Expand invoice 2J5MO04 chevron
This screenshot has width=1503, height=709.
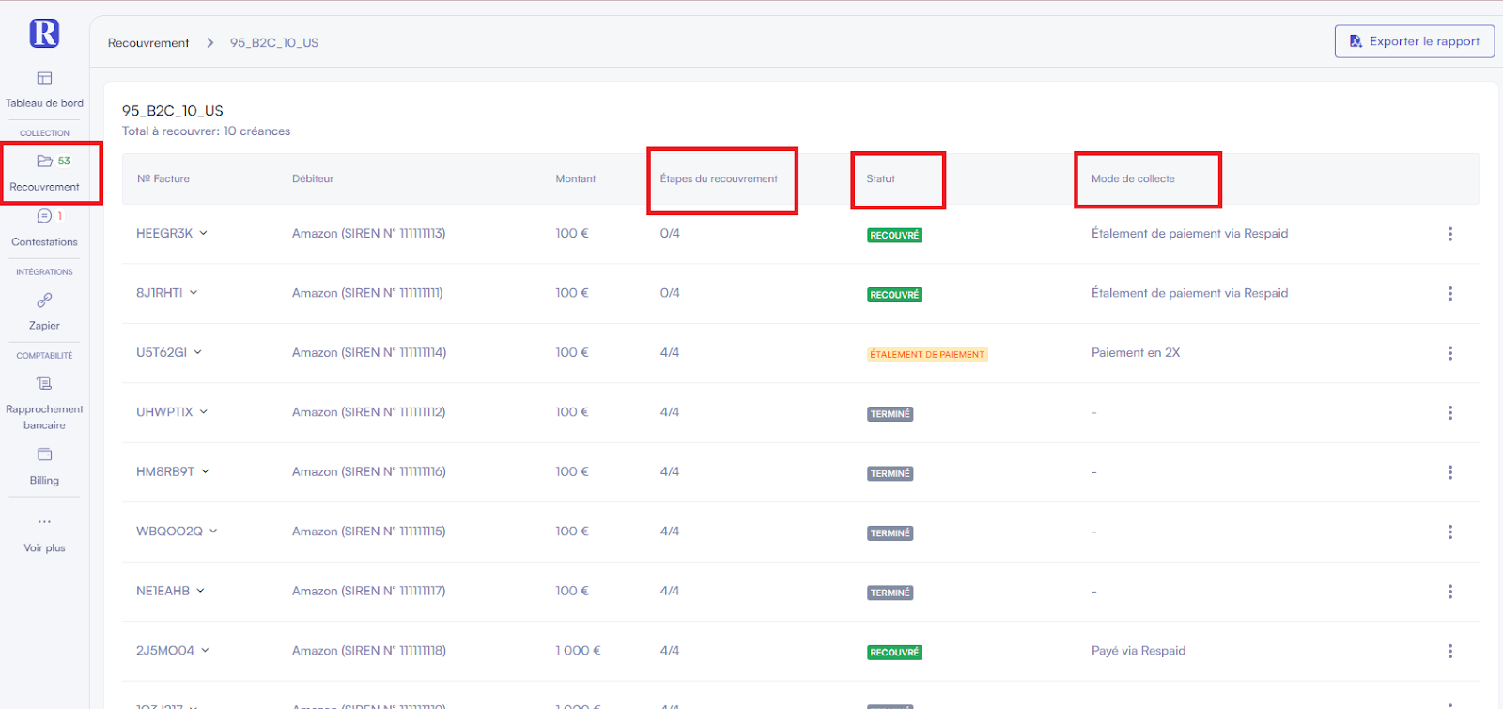(205, 650)
